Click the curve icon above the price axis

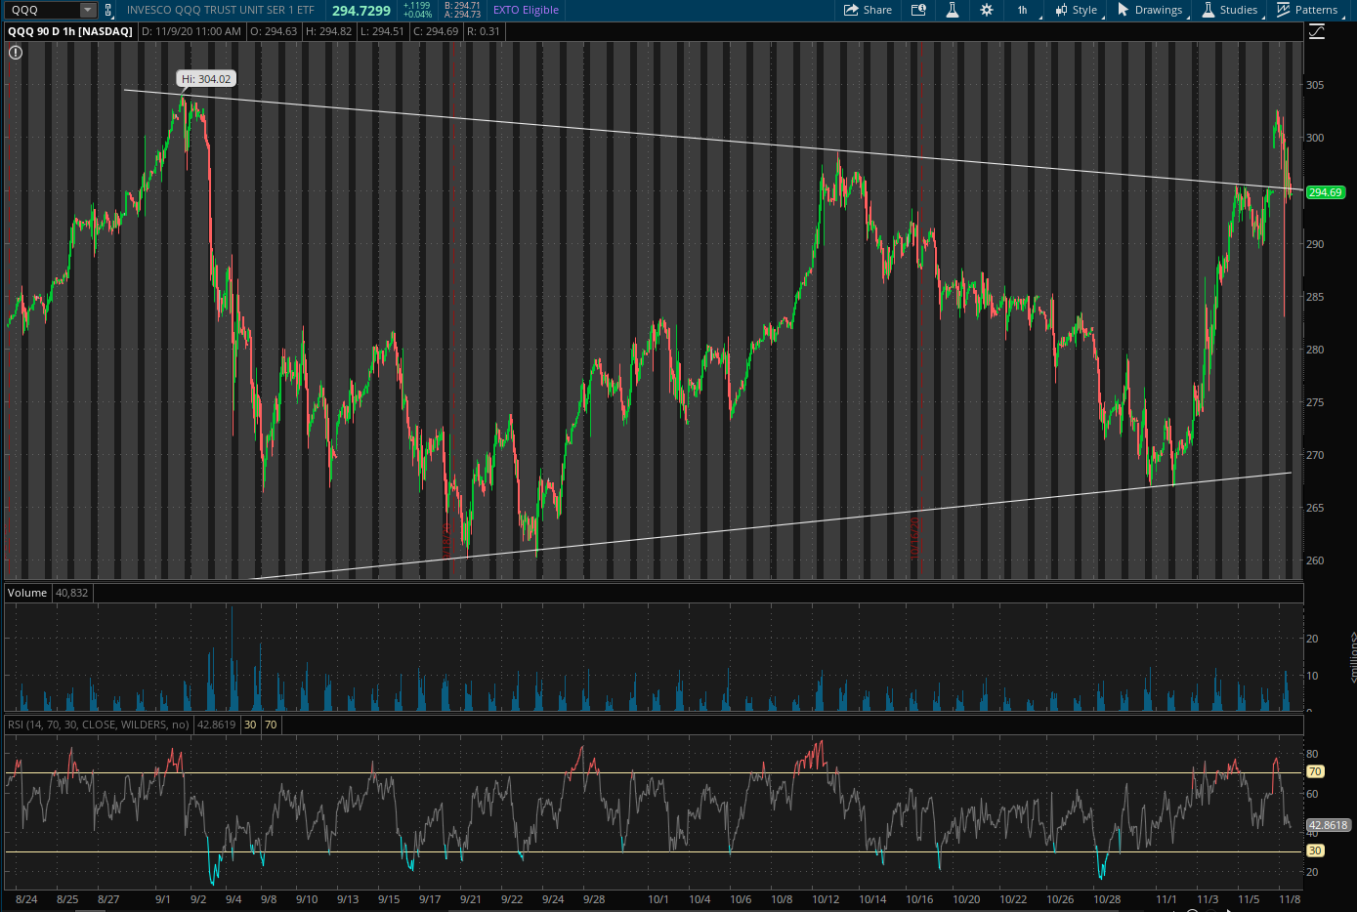click(x=1317, y=31)
